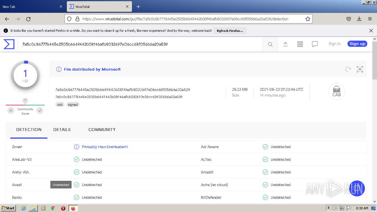Click the ALYac engine name

pos(206,159)
